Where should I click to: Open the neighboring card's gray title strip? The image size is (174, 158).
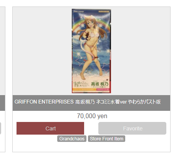point(2,103)
